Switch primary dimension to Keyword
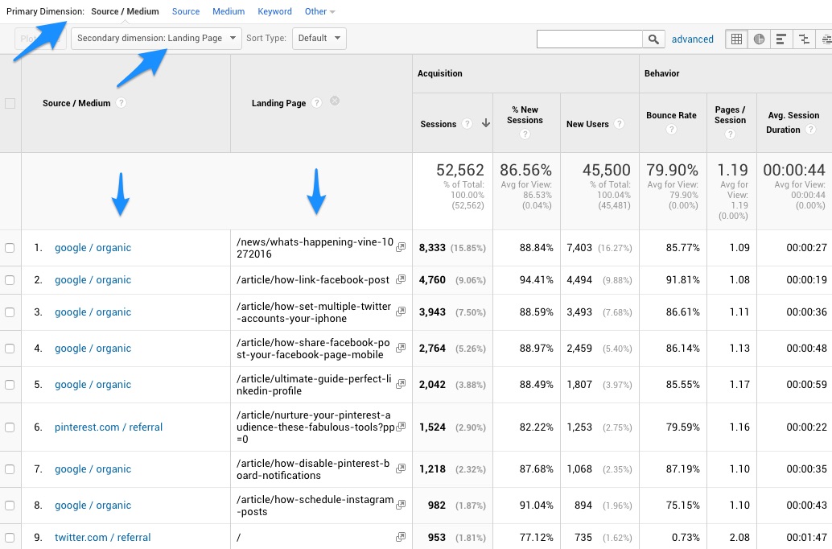Screen dimensions: 832x549 click(x=274, y=11)
